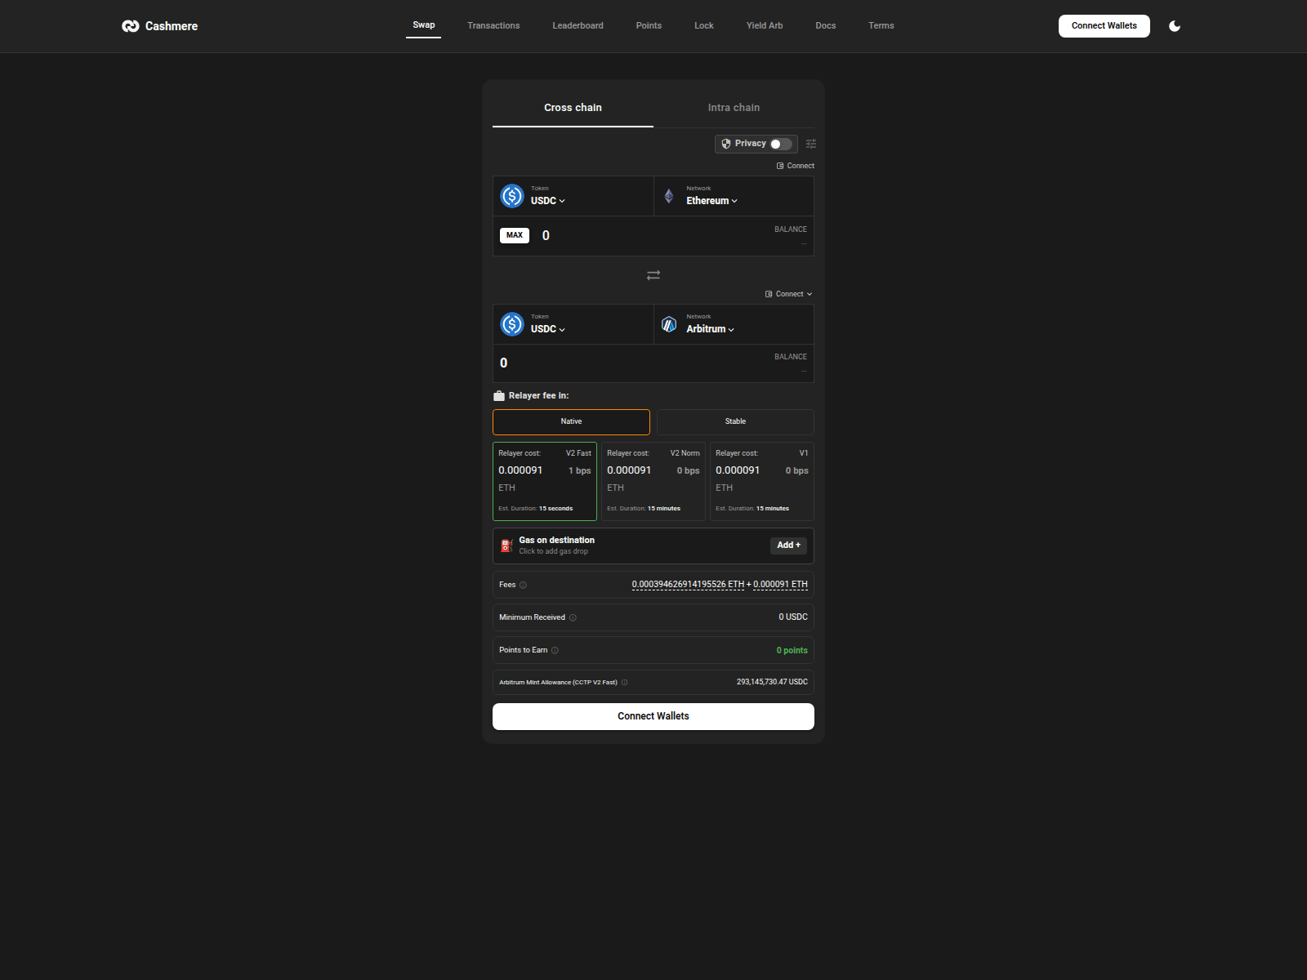The width and height of the screenshot is (1307, 980).
Task: Open Swap nav item
Action: click(423, 25)
